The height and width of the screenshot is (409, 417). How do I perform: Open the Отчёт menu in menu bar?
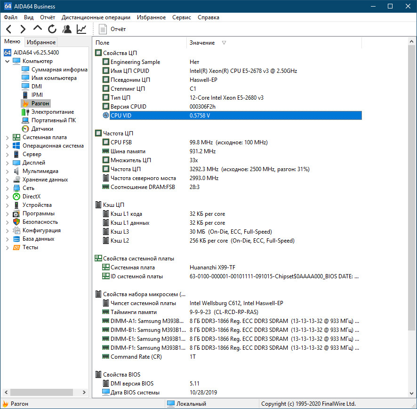pyautogui.click(x=48, y=17)
